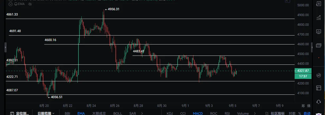Select the 大额成交 indicator tab
Viewport: 325px width, 115px height.
(99, 113)
